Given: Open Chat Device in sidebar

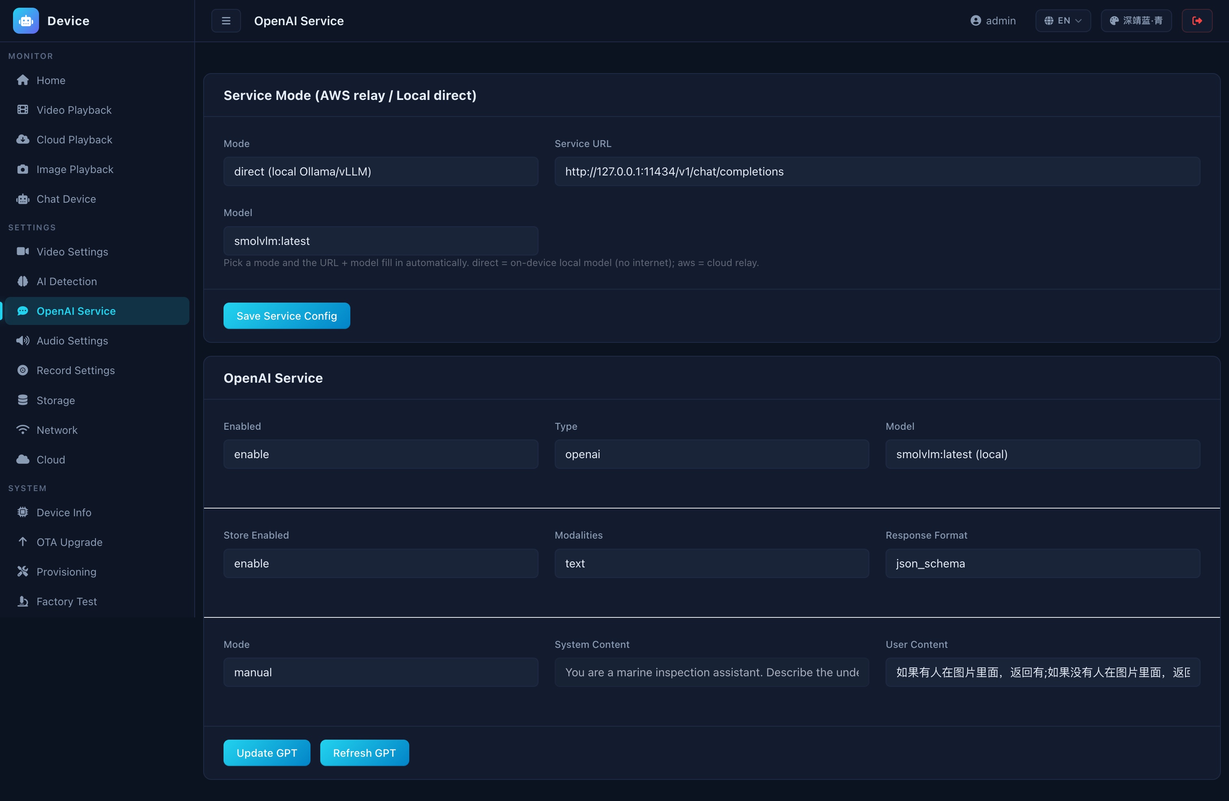Looking at the screenshot, I should pyautogui.click(x=97, y=199).
